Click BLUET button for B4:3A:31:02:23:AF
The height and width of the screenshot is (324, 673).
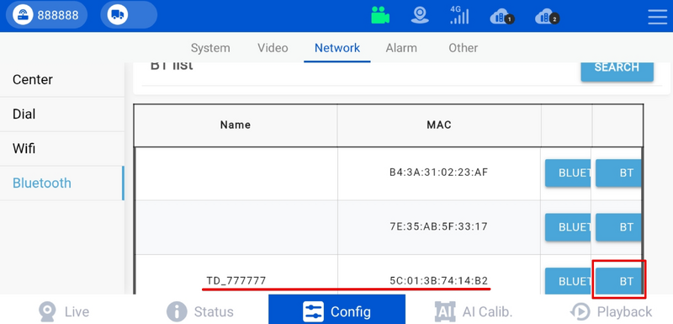click(568, 173)
